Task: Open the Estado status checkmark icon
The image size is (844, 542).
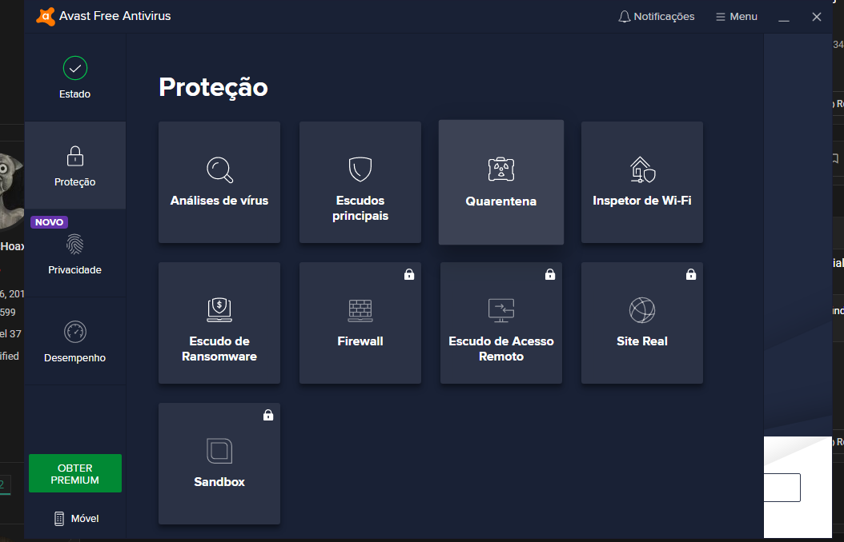Action: pos(74,68)
